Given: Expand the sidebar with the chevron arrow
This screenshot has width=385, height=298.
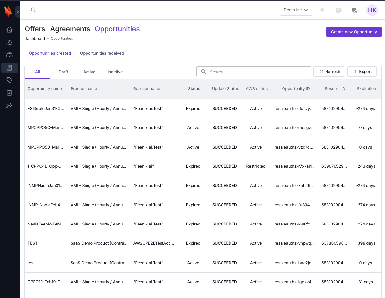Looking at the screenshot, I should tap(18, 12).
